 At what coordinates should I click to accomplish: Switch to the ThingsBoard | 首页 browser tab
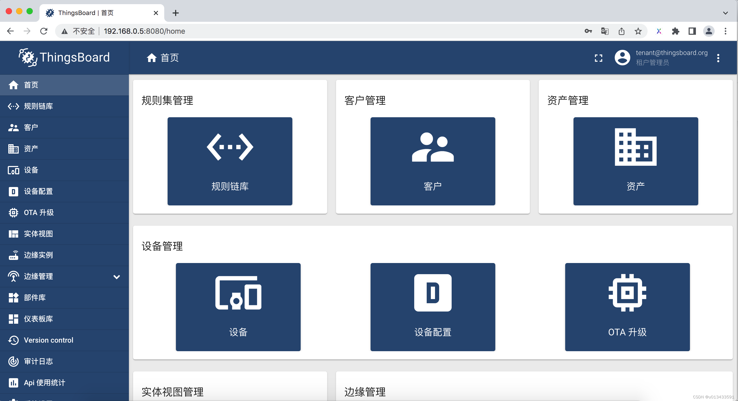[x=102, y=13]
